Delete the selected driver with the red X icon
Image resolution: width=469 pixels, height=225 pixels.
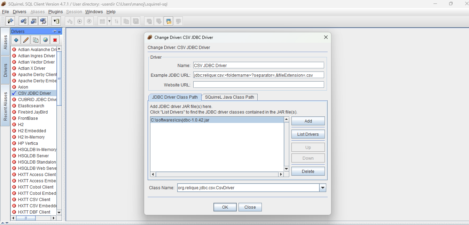55,40
